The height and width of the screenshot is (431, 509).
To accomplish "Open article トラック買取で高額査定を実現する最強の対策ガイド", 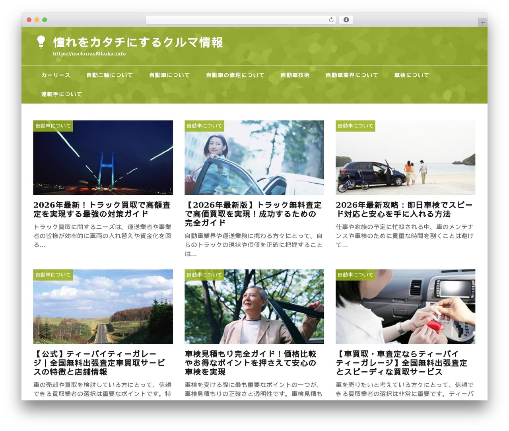I will (102, 210).
